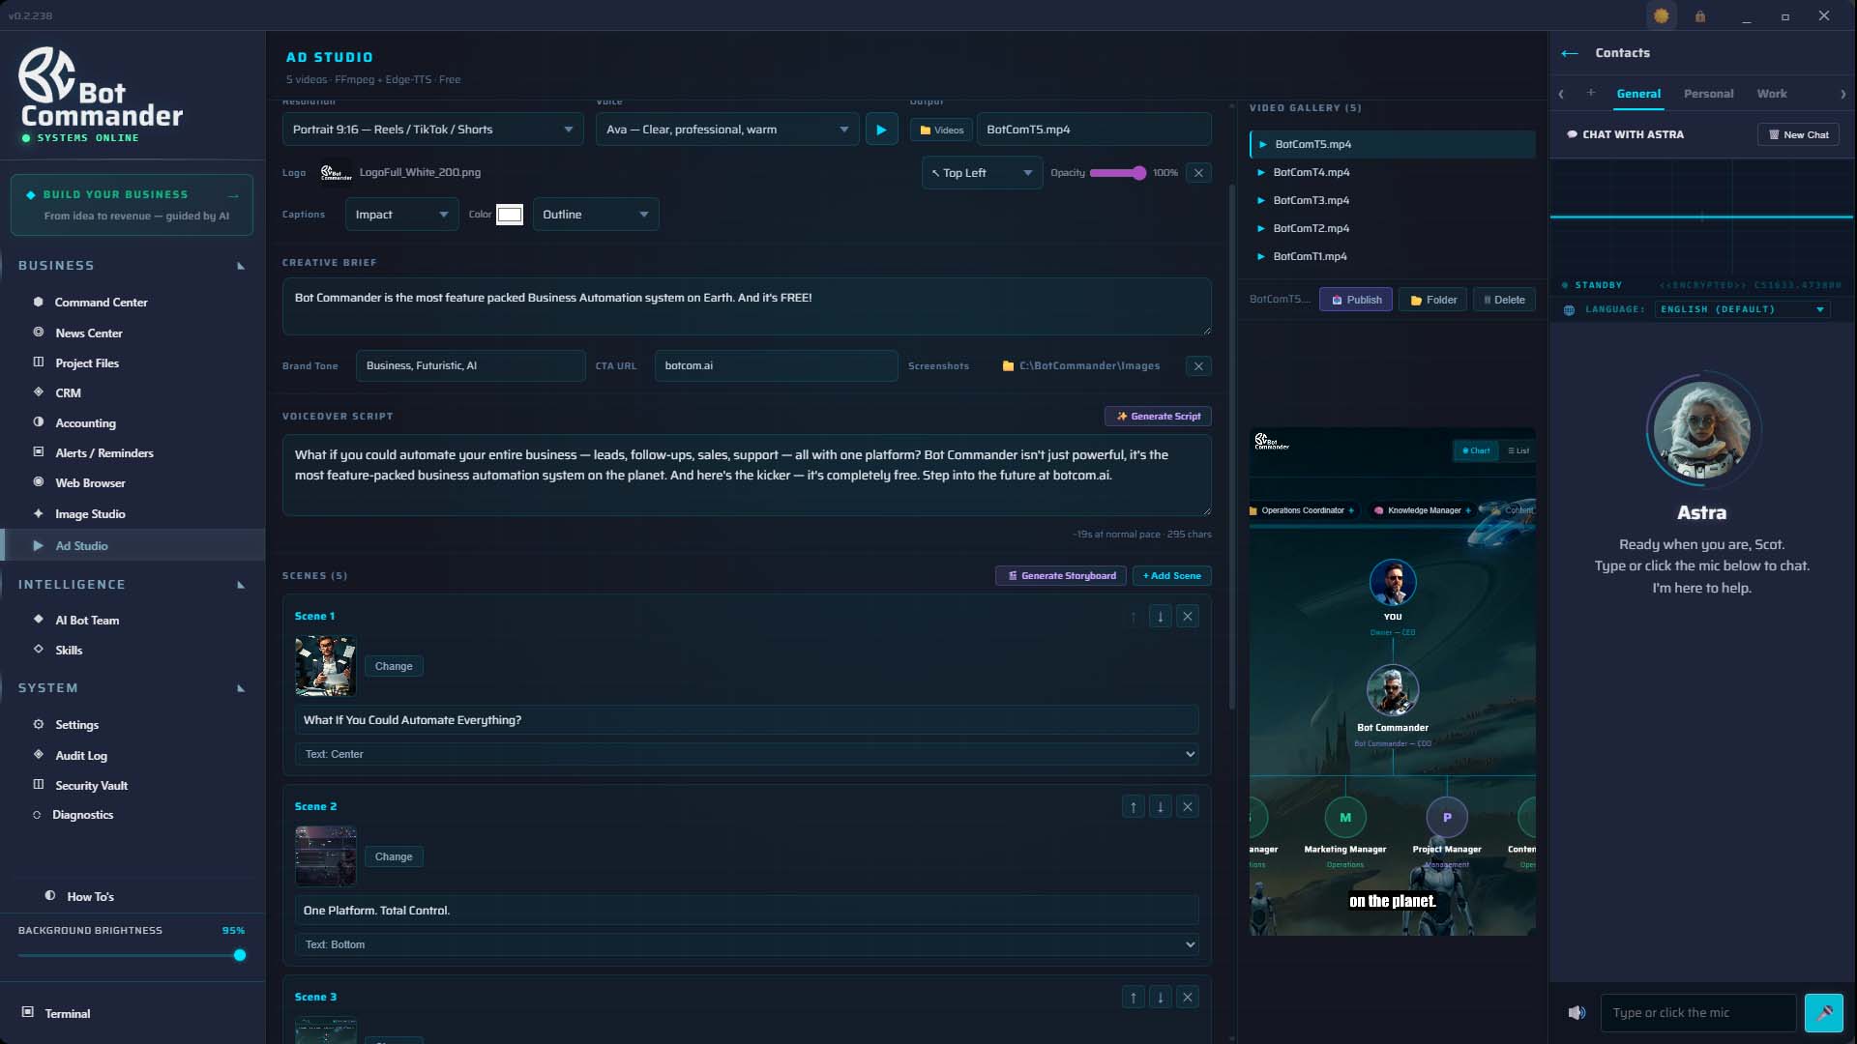Move Scene 2 up
The width and height of the screenshot is (1857, 1044).
pos(1134,807)
